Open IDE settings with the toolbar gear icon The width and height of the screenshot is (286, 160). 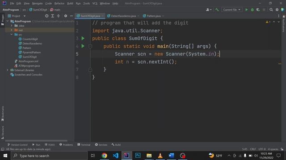point(277,10)
